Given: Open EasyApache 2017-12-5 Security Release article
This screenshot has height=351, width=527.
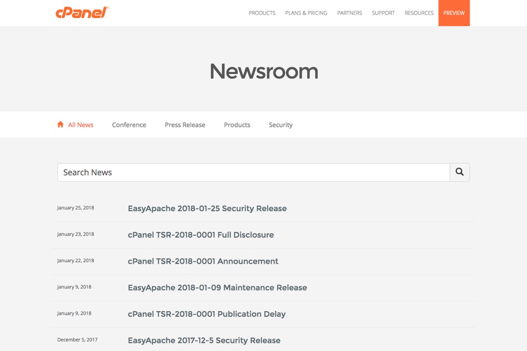Looking at the screenshot, I should pyautogui.click(x=204, y=340).
